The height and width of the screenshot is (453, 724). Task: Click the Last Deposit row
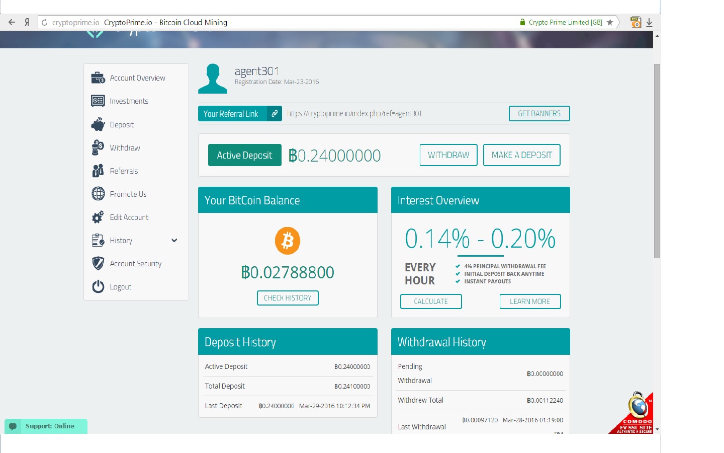click(288, 406)
